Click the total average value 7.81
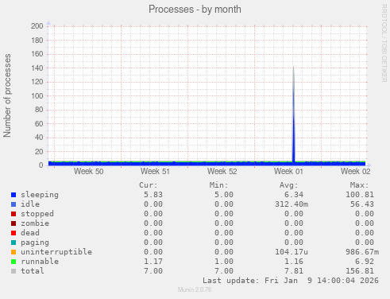The image size is (390, 299). click(294, 271)
